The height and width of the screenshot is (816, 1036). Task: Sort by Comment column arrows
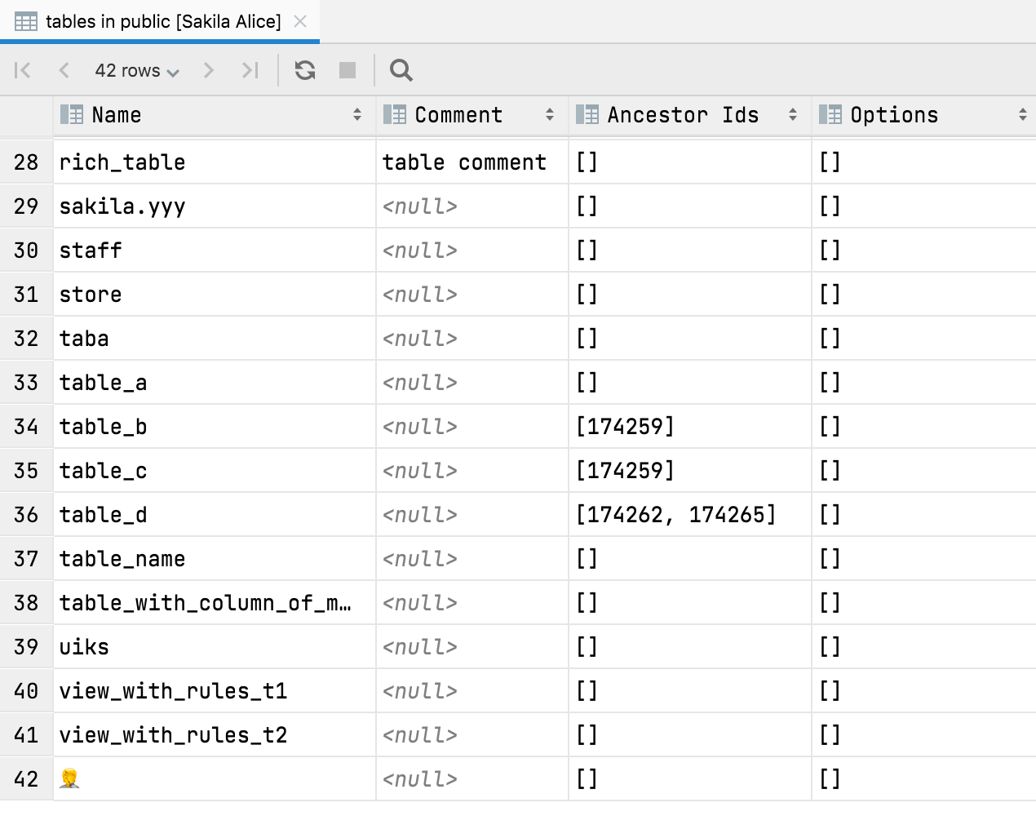point(550,115)
